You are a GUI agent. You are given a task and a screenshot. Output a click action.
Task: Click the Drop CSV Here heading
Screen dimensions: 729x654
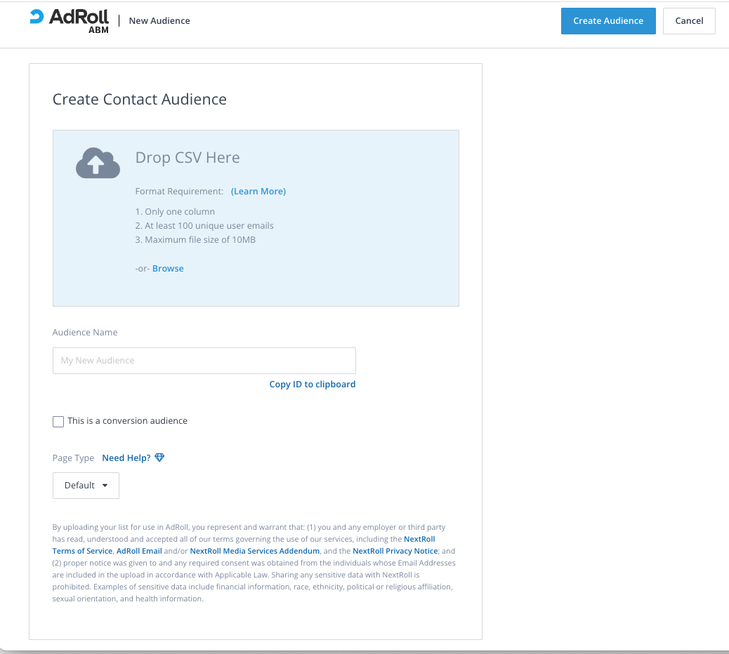pyautogui.click(x=188, y=158)
